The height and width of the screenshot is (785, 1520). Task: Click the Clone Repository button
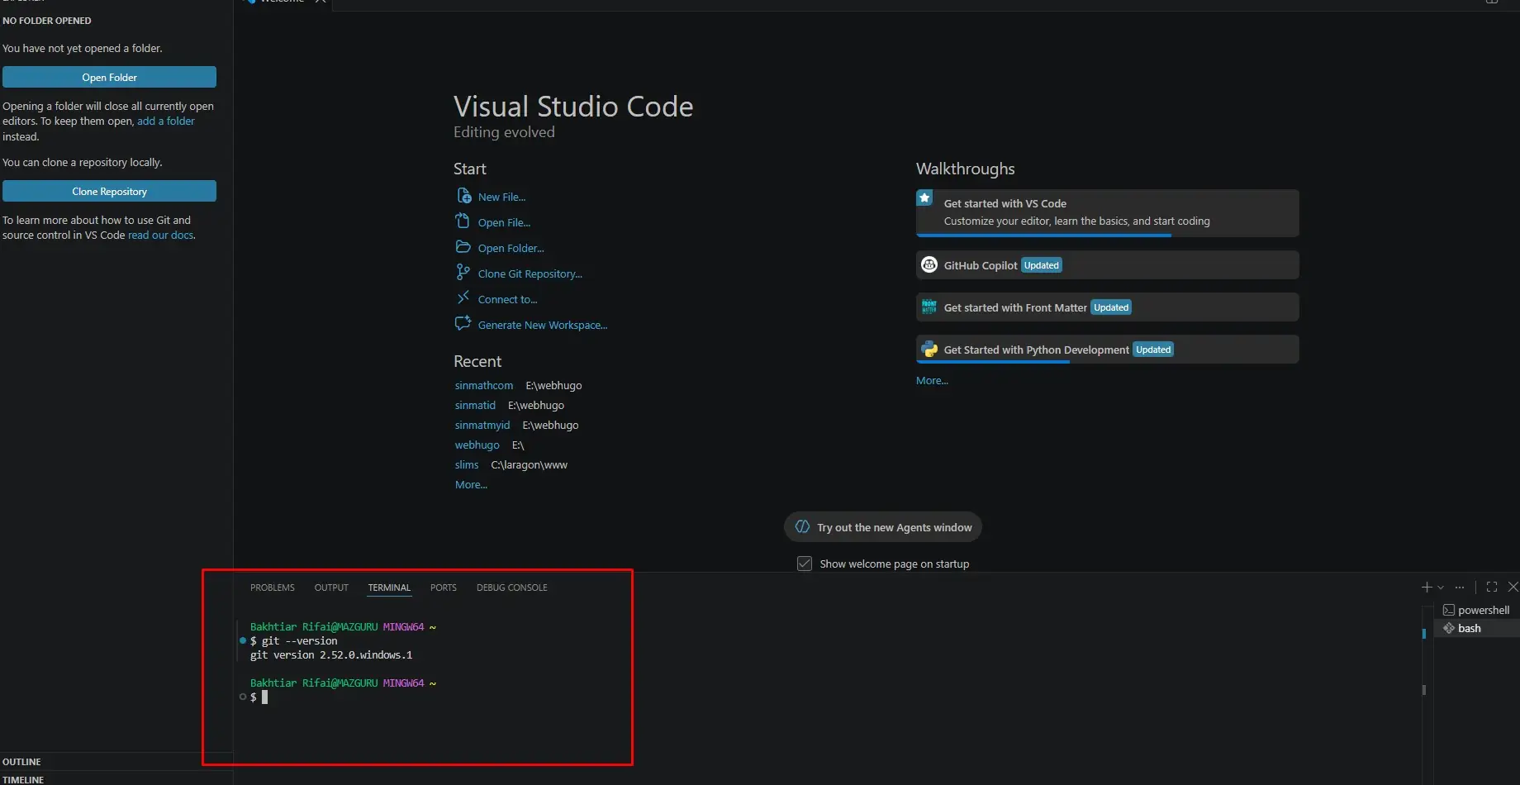(x=109, y=191)
